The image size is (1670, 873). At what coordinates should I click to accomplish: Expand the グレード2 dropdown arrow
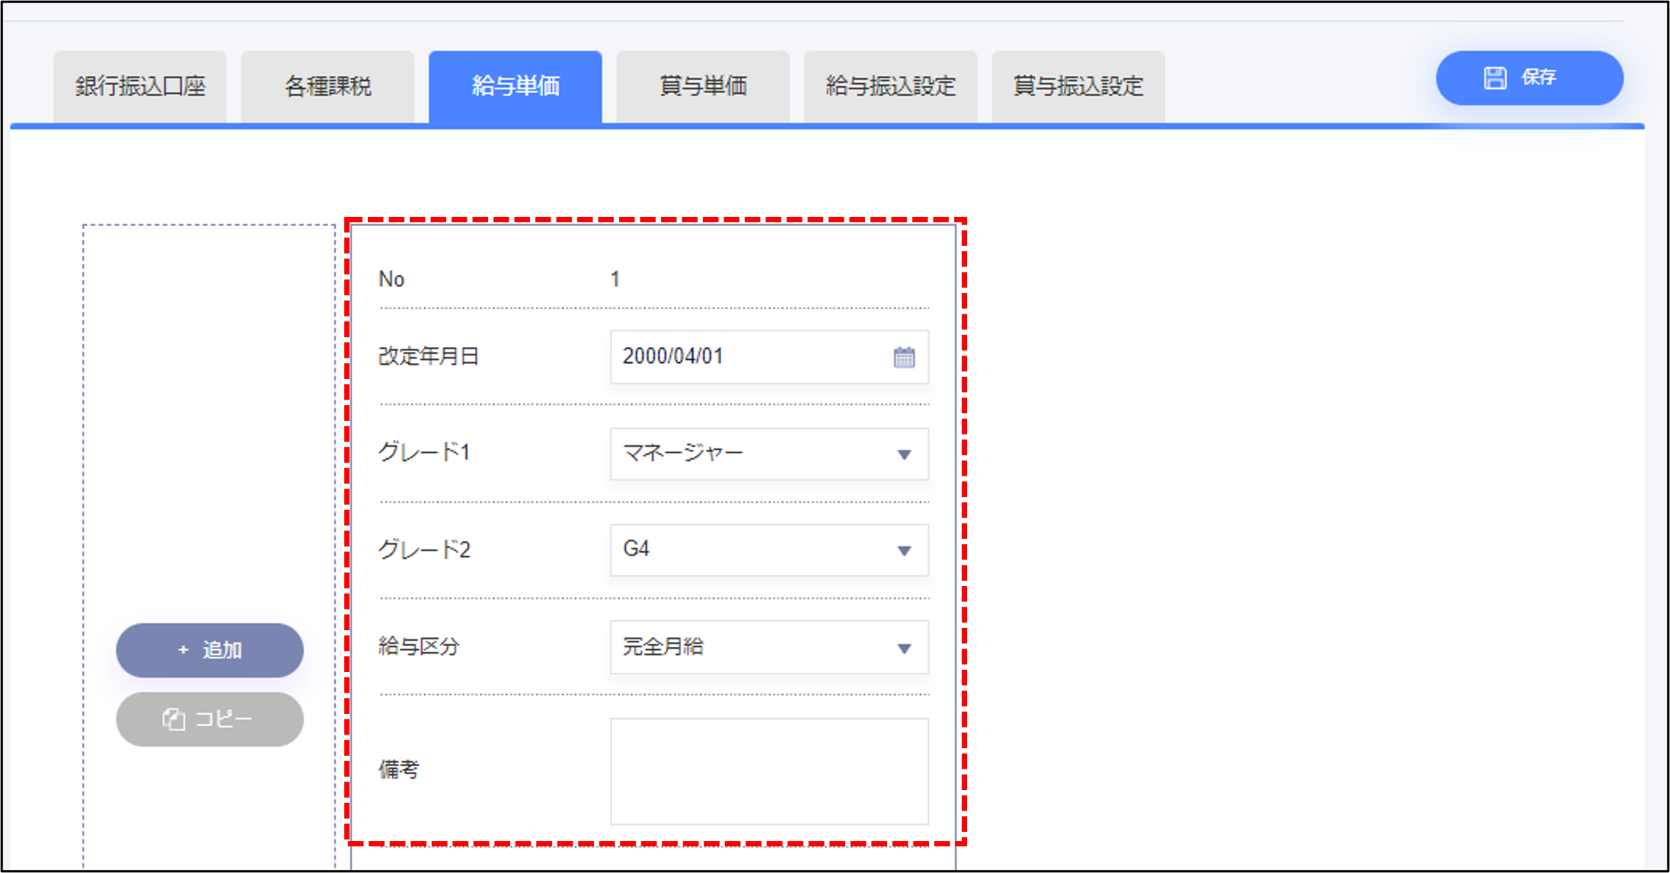pyautogui.click(x=904, y=550)
